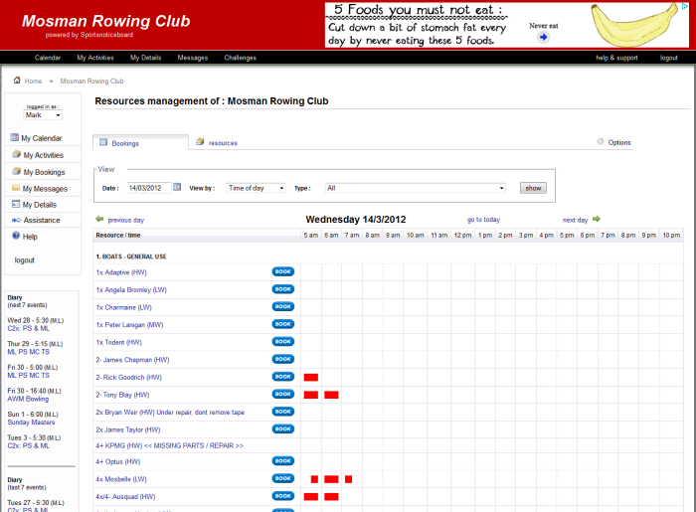Open help & support in top menu
This screenshot has height=512, width=696.
[616, 58]
